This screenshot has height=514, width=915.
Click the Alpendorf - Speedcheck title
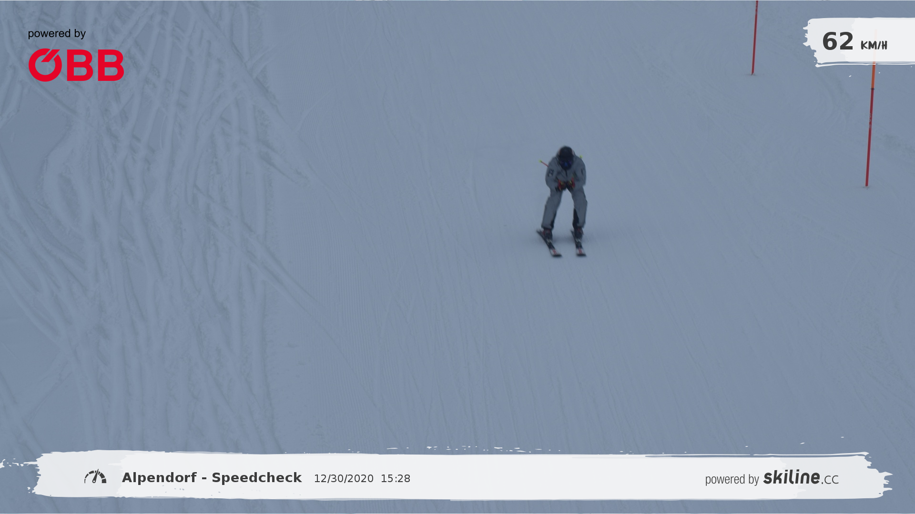coord(212,478)
